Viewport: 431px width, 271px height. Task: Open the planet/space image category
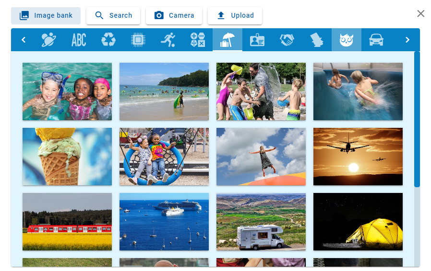pos(48,40)
